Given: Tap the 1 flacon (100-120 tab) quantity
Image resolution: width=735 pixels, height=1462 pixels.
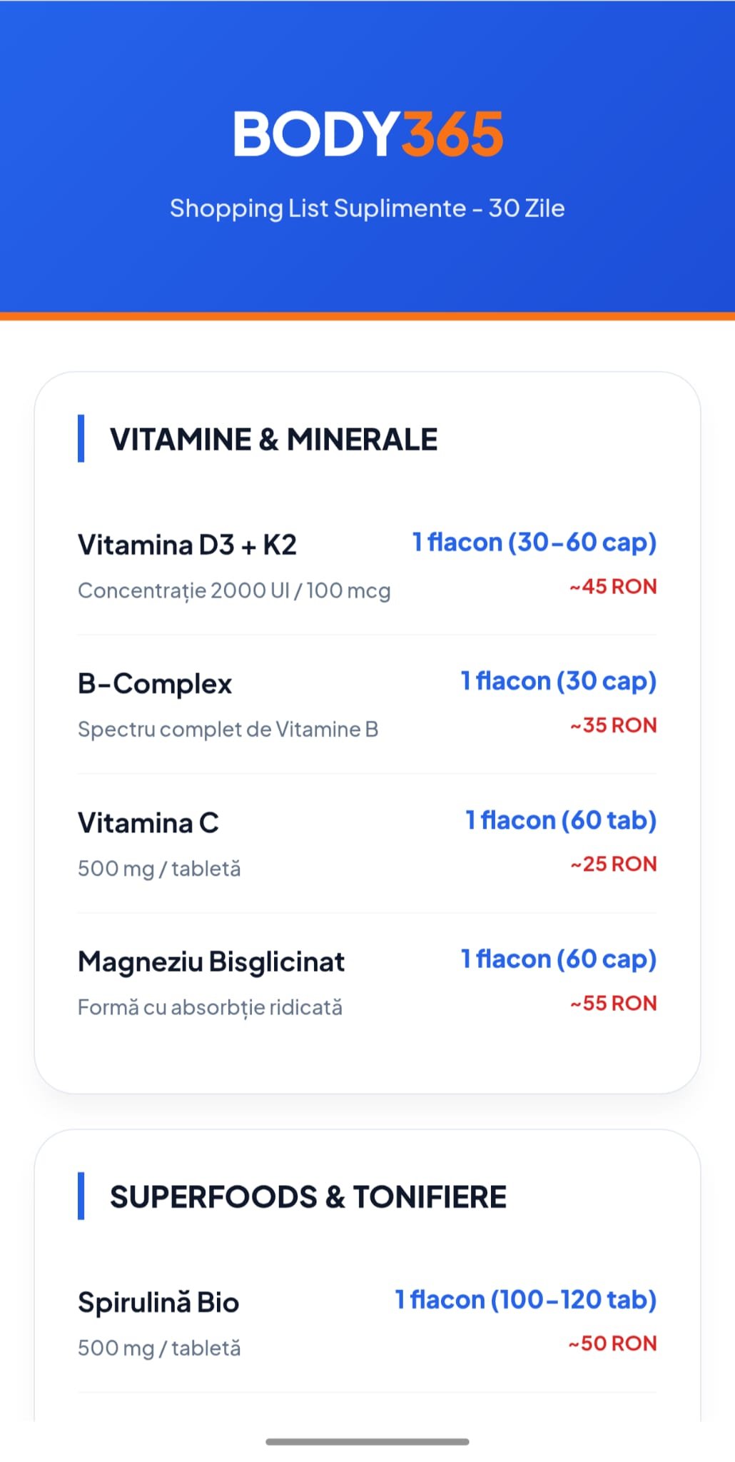Looking at the screenshot, I should [525, 1299].
